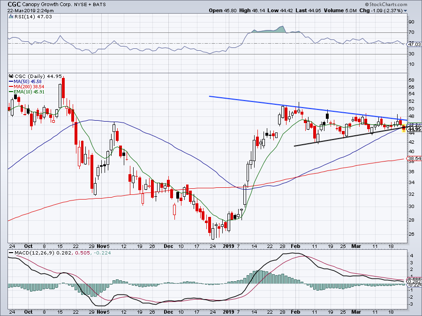Click the Open 45.80 value
This screenshot has height=316, width=422.
[x=223, y=10]
